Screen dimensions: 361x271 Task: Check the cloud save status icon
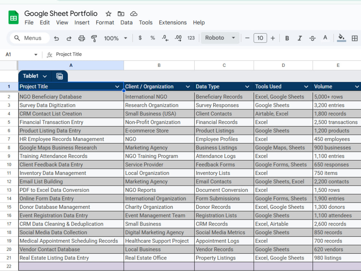point(134,14)
